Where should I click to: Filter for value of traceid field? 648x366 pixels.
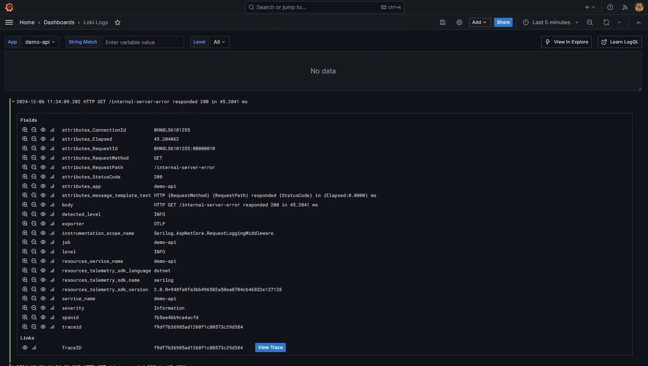tap(25, 327)
